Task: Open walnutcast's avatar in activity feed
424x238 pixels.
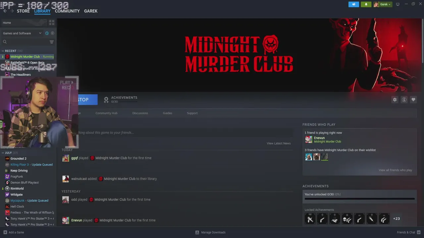Action: coord(66,179)
